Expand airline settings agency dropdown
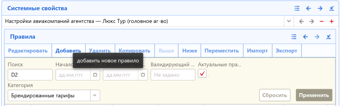Screen dimensions: 340x106 pos(289,21)
